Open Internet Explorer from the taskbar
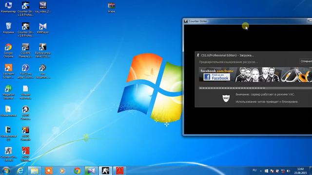Screen dimensions: 312x175 pos(20,171)
